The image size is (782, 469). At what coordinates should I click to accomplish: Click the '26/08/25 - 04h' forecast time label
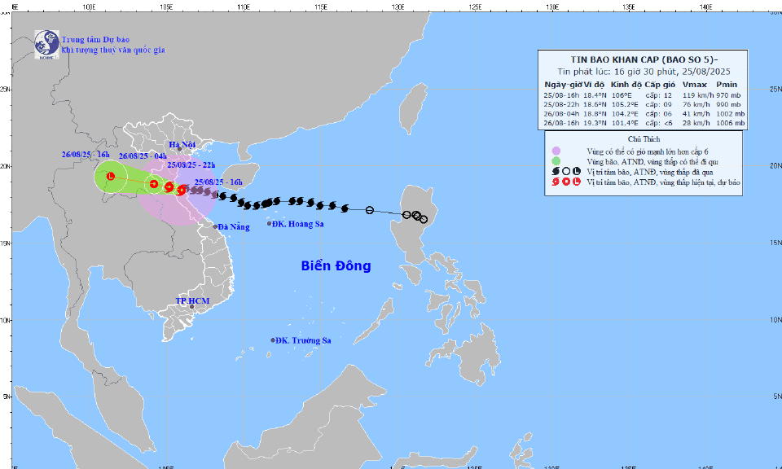143,156
